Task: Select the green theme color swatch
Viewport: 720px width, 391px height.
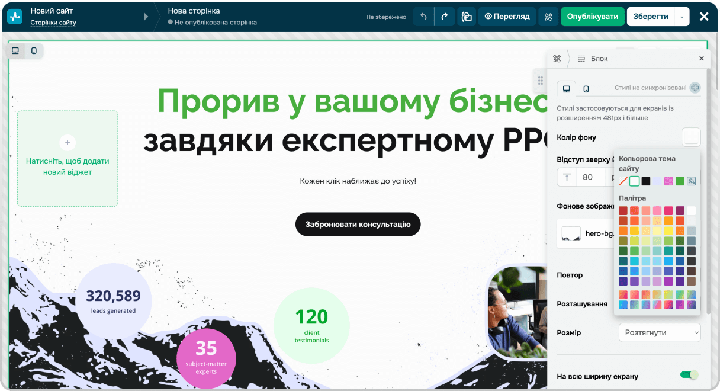Action: coord(680,181)
